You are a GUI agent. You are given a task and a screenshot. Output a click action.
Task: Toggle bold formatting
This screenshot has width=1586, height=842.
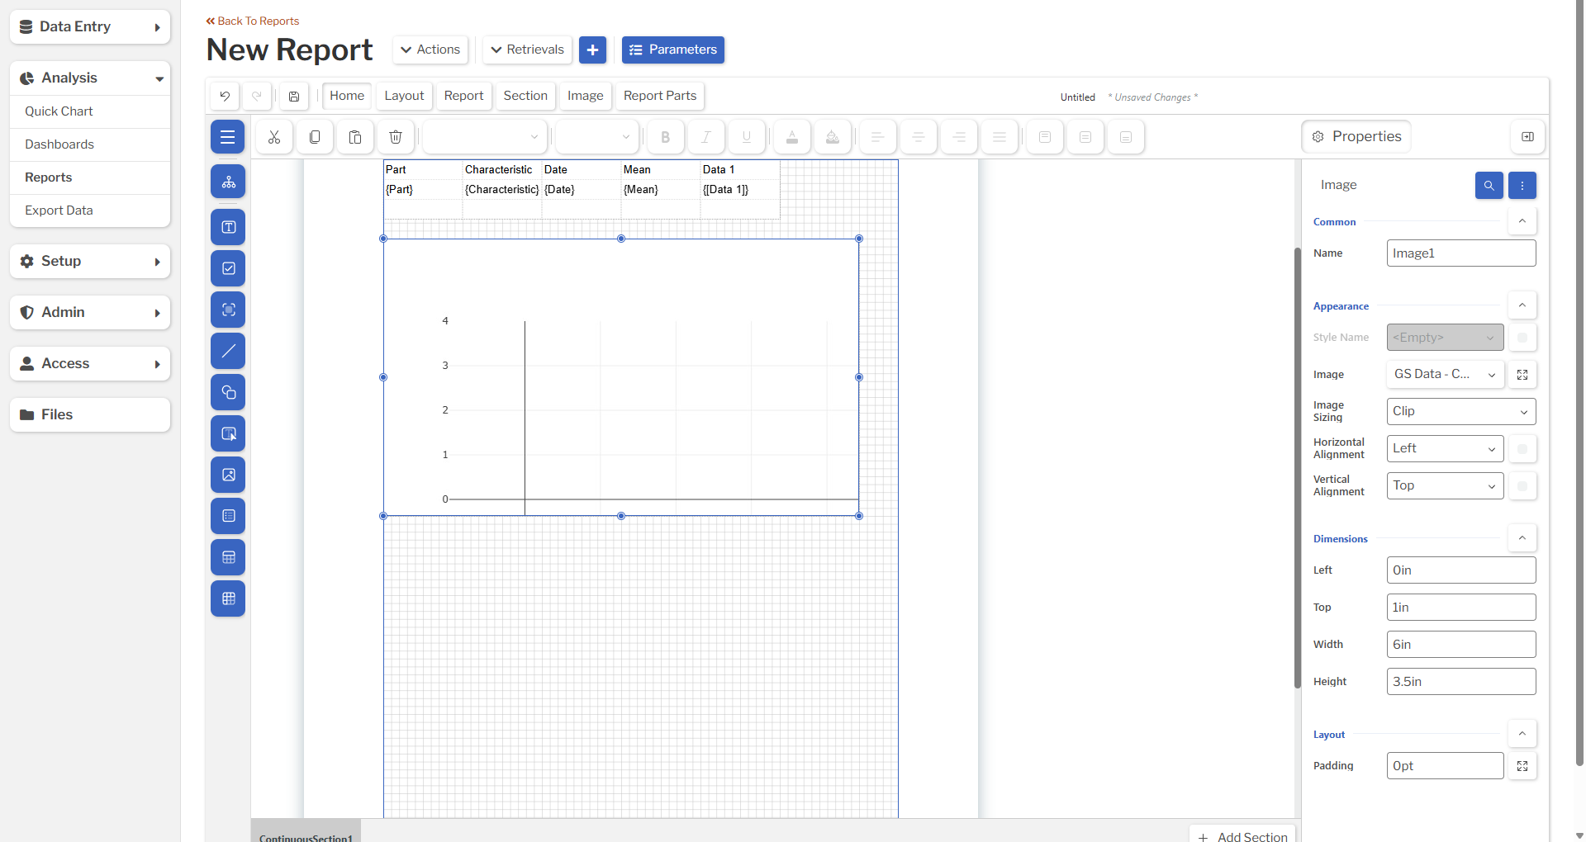coord(664,137)
